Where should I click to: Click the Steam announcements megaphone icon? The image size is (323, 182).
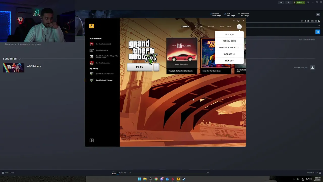pyautogui.click(x=281, y=2)
